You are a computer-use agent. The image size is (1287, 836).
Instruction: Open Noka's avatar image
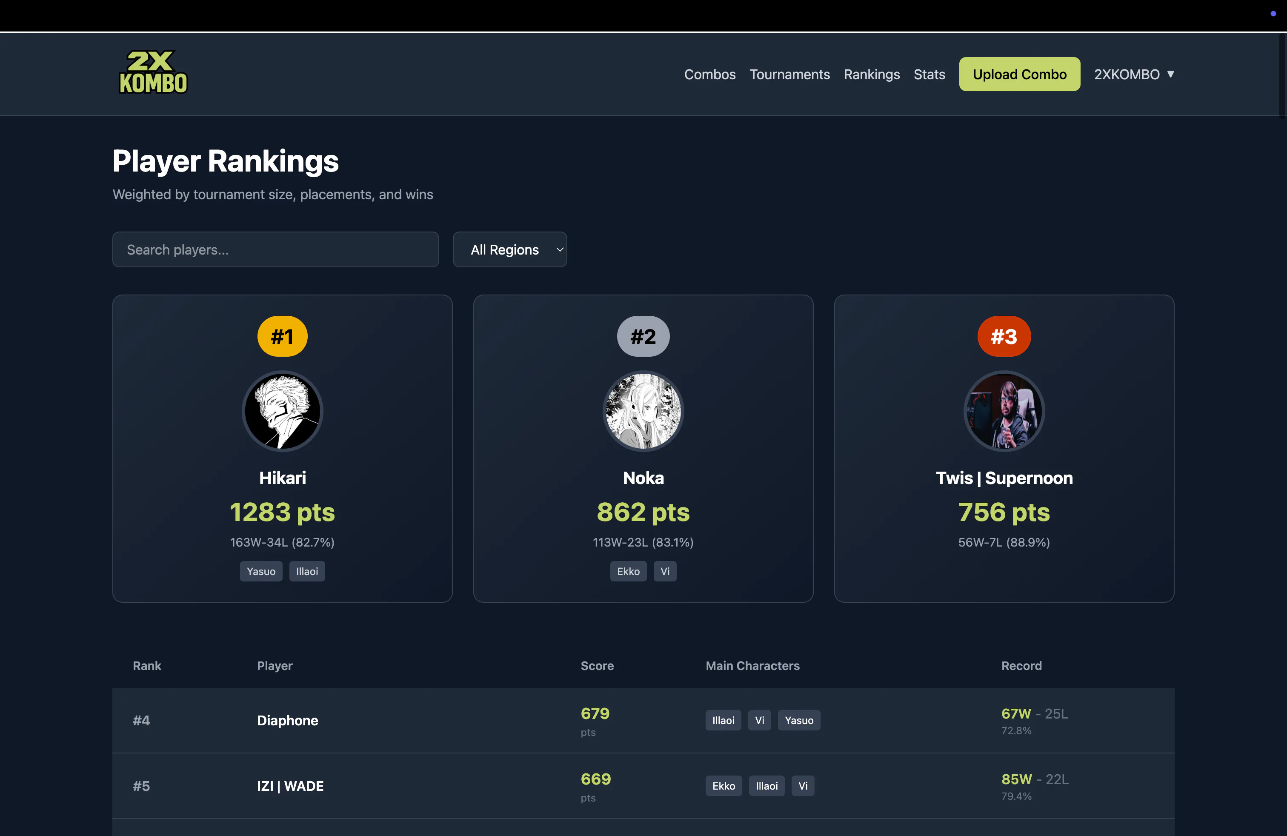(643, 411)
